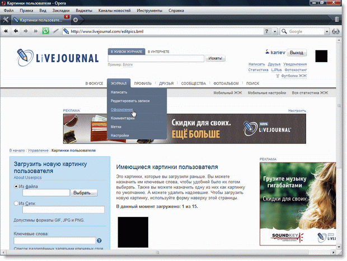Open the address bar history dropdown

(x=275, y=31)
